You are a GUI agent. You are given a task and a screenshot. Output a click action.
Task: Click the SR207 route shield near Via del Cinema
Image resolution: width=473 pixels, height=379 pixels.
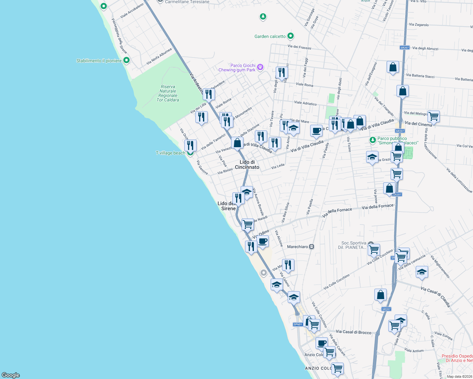[x=400, y=130]
